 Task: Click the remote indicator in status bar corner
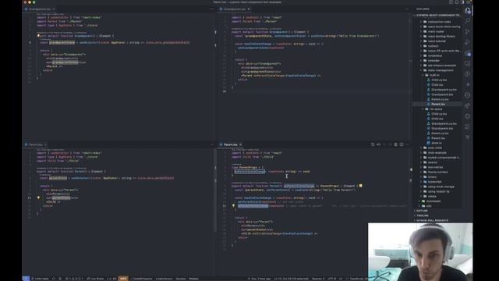click(26, 279)
